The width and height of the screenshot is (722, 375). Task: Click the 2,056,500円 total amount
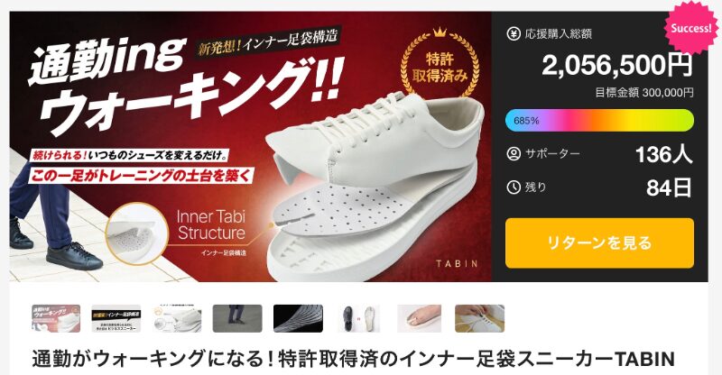(x=617, y=65)
